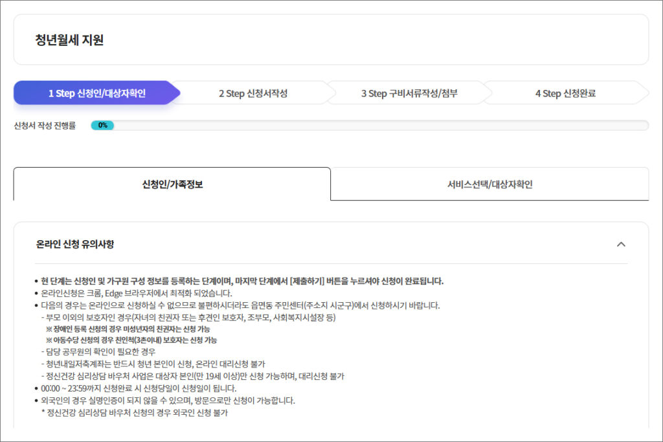The image size is (663, 442).
Task: Select the 1 Step 신청인/대상자확인 step
Action: point(96,93)
